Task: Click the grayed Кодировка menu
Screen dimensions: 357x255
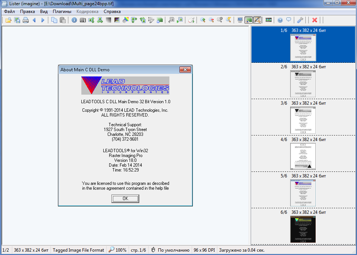Action: (87, 12)
